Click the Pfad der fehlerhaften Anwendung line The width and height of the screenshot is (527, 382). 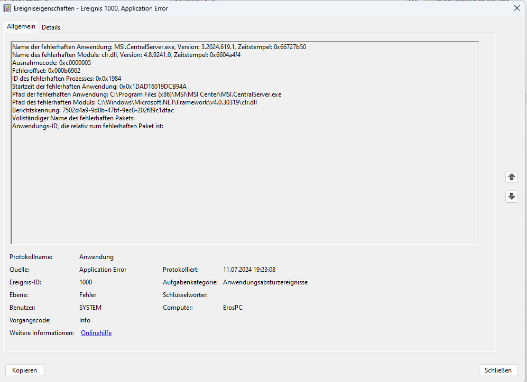[146, 94]
